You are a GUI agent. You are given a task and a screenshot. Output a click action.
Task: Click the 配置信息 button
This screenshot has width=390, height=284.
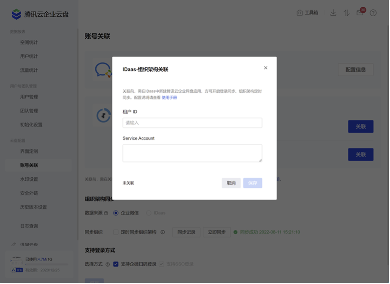356,70
